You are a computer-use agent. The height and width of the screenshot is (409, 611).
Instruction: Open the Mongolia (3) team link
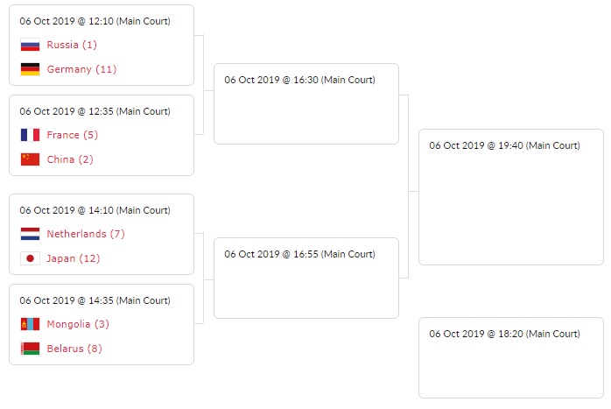coord(78,324)
